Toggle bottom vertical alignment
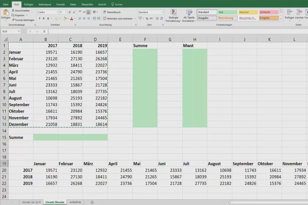This screenshot has height=205, width=308. pyautogui.click(x=88, y=12)
